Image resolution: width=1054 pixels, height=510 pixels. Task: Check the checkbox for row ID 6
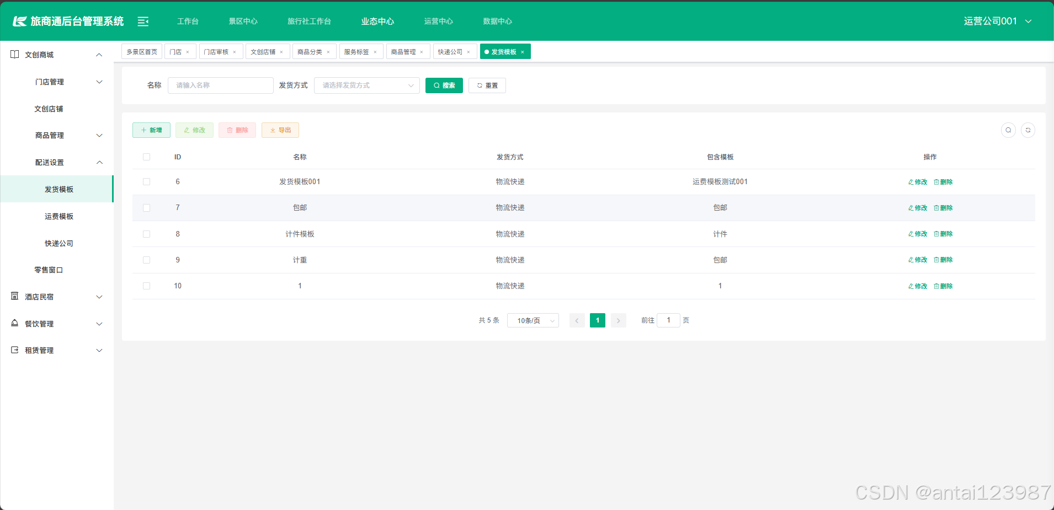pyautogui.click(x=147, y=182)
